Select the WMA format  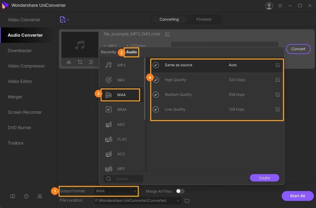point(121,110)
